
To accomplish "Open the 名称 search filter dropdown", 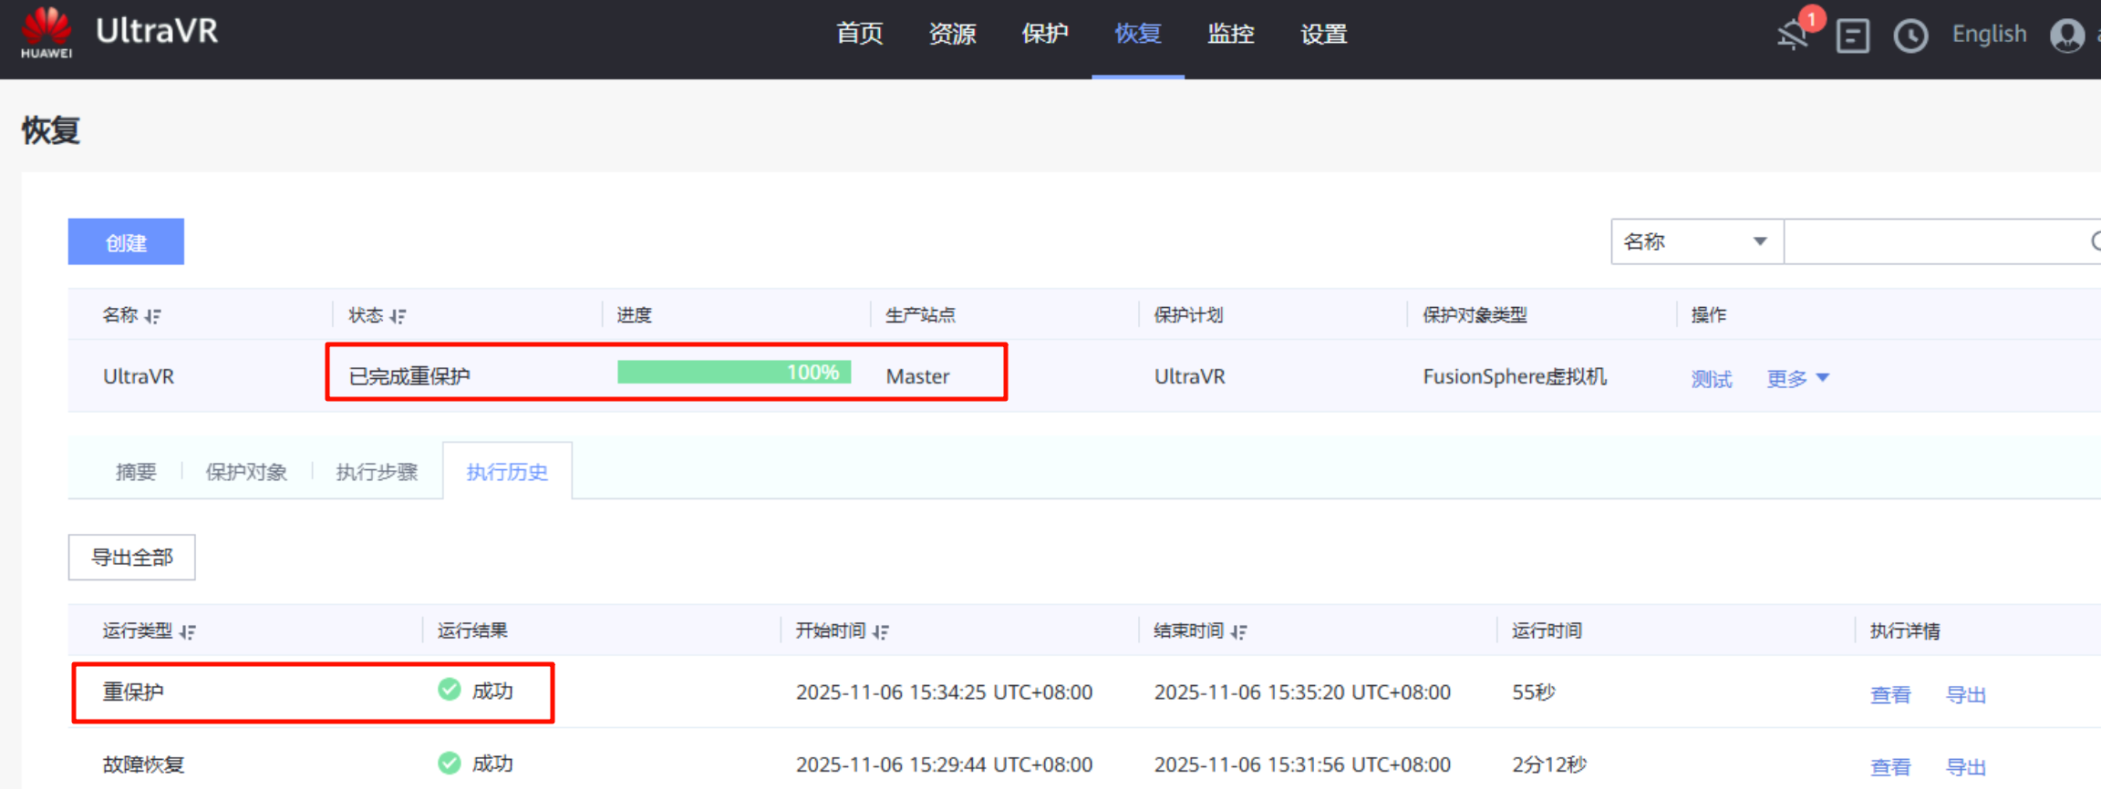I will tap(1696, 241).
